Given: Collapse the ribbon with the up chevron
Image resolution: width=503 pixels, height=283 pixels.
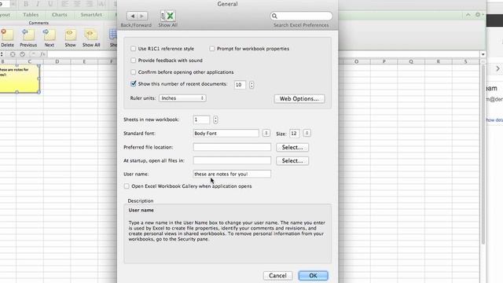Looking at the screenshot, I should (x=468, y=15).
